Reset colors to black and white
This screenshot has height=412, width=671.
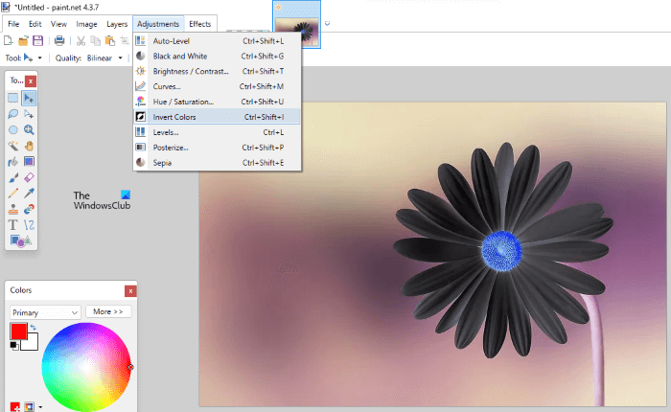point(13,345)
